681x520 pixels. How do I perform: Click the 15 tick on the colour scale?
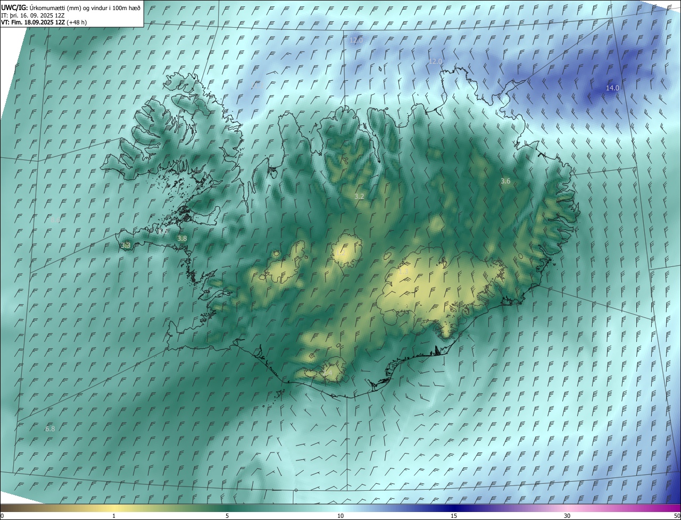pos(454,516)
